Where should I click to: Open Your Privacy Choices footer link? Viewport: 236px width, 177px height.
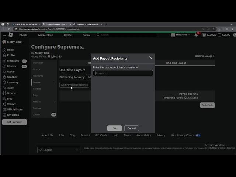tap(185, 135)
